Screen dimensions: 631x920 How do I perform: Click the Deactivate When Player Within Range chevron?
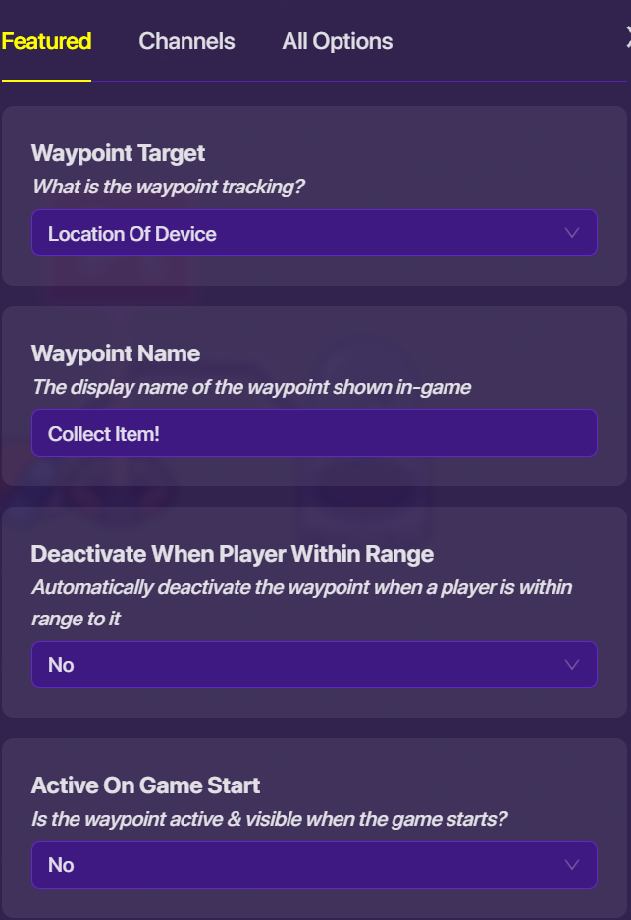pyautogui.click(x=573, y=665)
